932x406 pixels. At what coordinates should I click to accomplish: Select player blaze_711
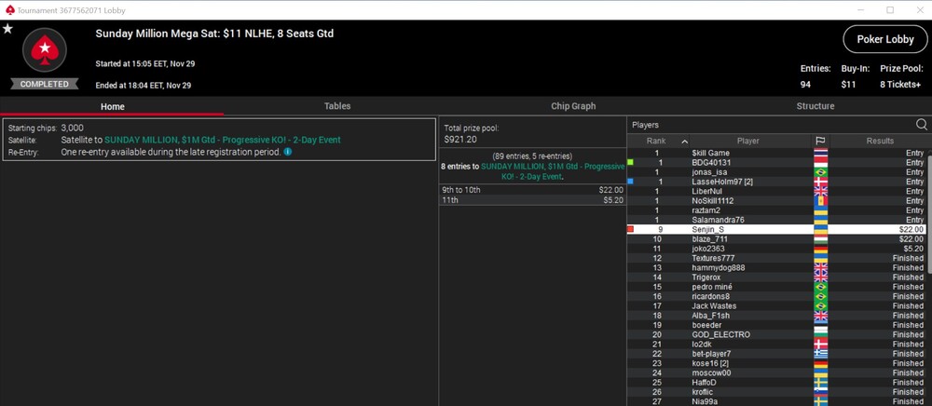click(x=709, y=239)
